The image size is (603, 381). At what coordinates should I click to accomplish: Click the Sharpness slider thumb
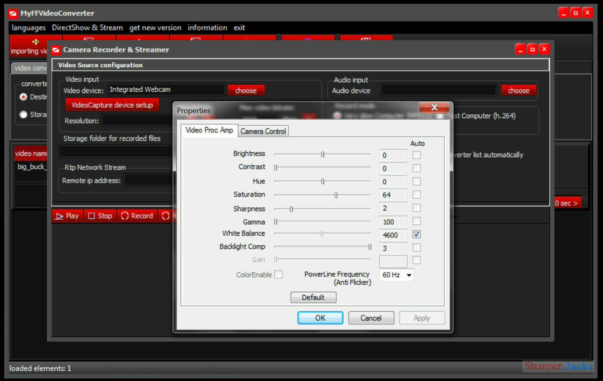(x=291, y=209)
